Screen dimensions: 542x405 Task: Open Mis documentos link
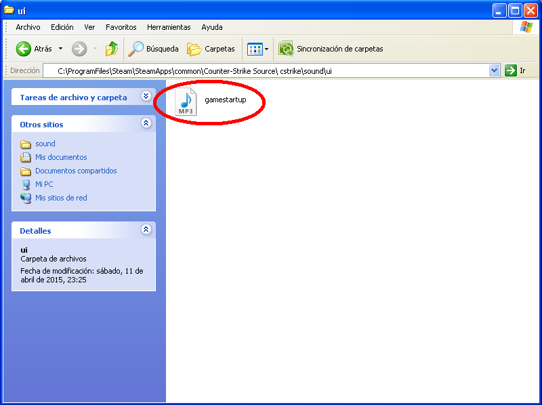[x=61, y=157]
